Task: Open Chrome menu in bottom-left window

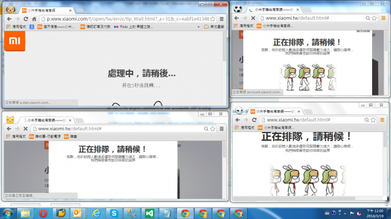Action: (x=222, y=128)
